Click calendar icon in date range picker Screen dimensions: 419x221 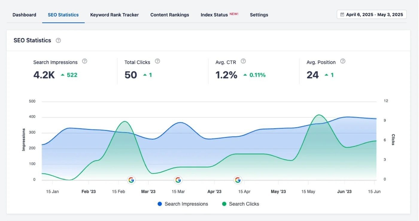342,15
